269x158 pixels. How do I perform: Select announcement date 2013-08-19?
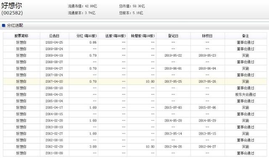pyautogui.click(x=54, y=127)
